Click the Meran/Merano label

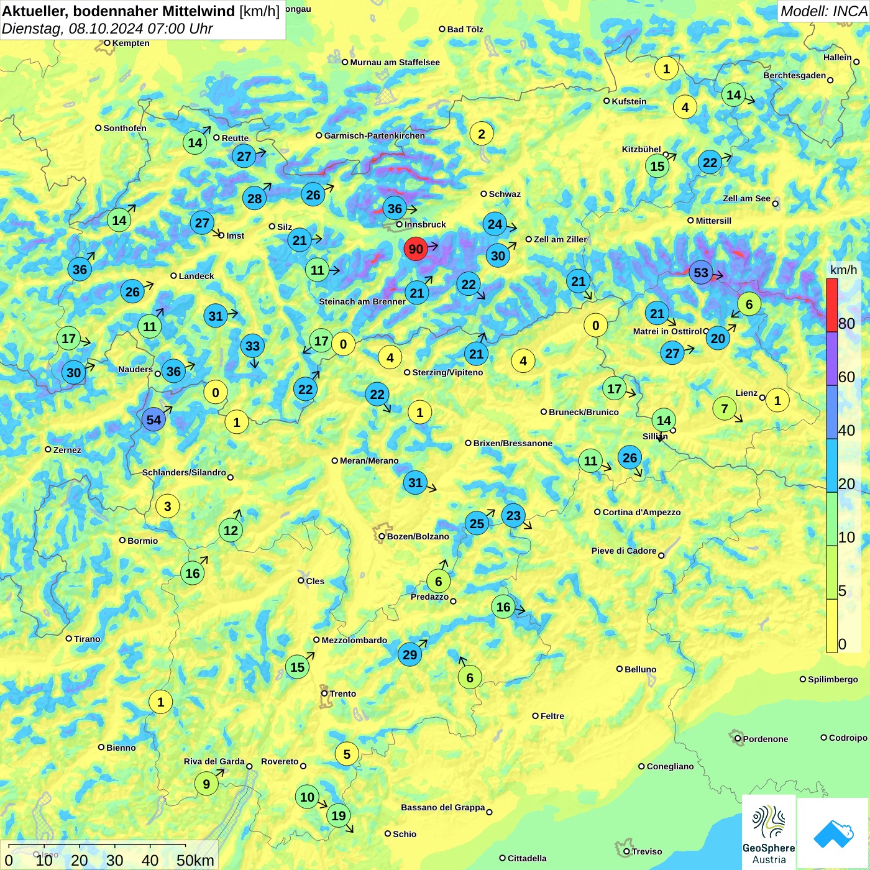point(369,461)
